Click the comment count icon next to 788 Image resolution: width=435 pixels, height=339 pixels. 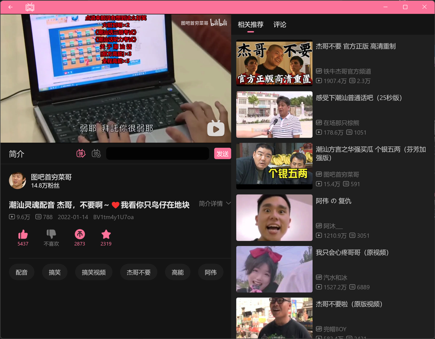[39, 217]
